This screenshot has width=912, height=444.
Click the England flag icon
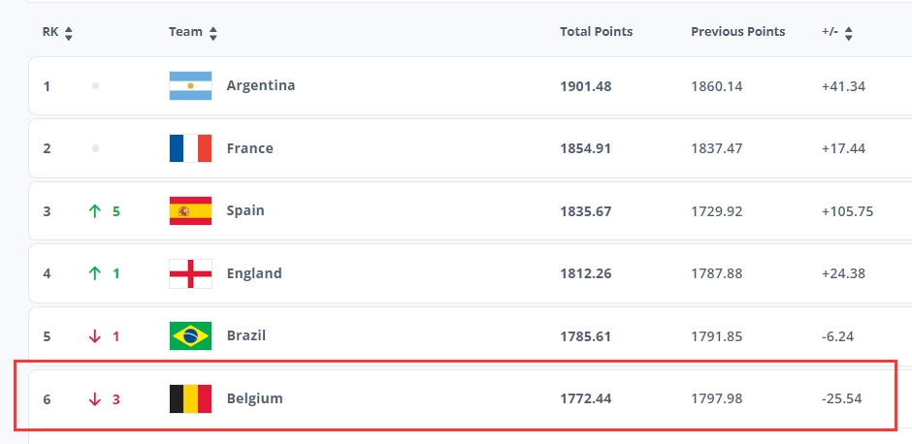(x=190, y=273)
